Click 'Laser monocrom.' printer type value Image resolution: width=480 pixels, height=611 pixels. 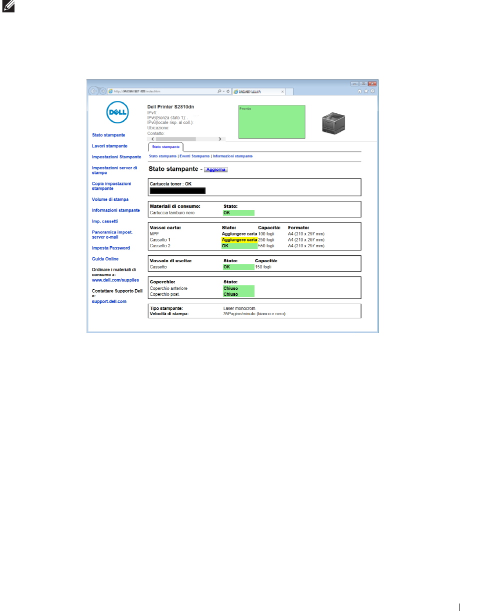[240, 309]
